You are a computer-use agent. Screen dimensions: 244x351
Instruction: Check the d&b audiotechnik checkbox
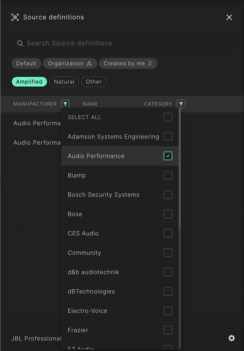click(168, 272)
